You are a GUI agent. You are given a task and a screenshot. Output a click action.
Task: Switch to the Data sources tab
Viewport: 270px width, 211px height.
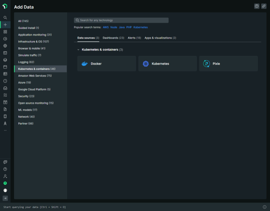point(88,38)
